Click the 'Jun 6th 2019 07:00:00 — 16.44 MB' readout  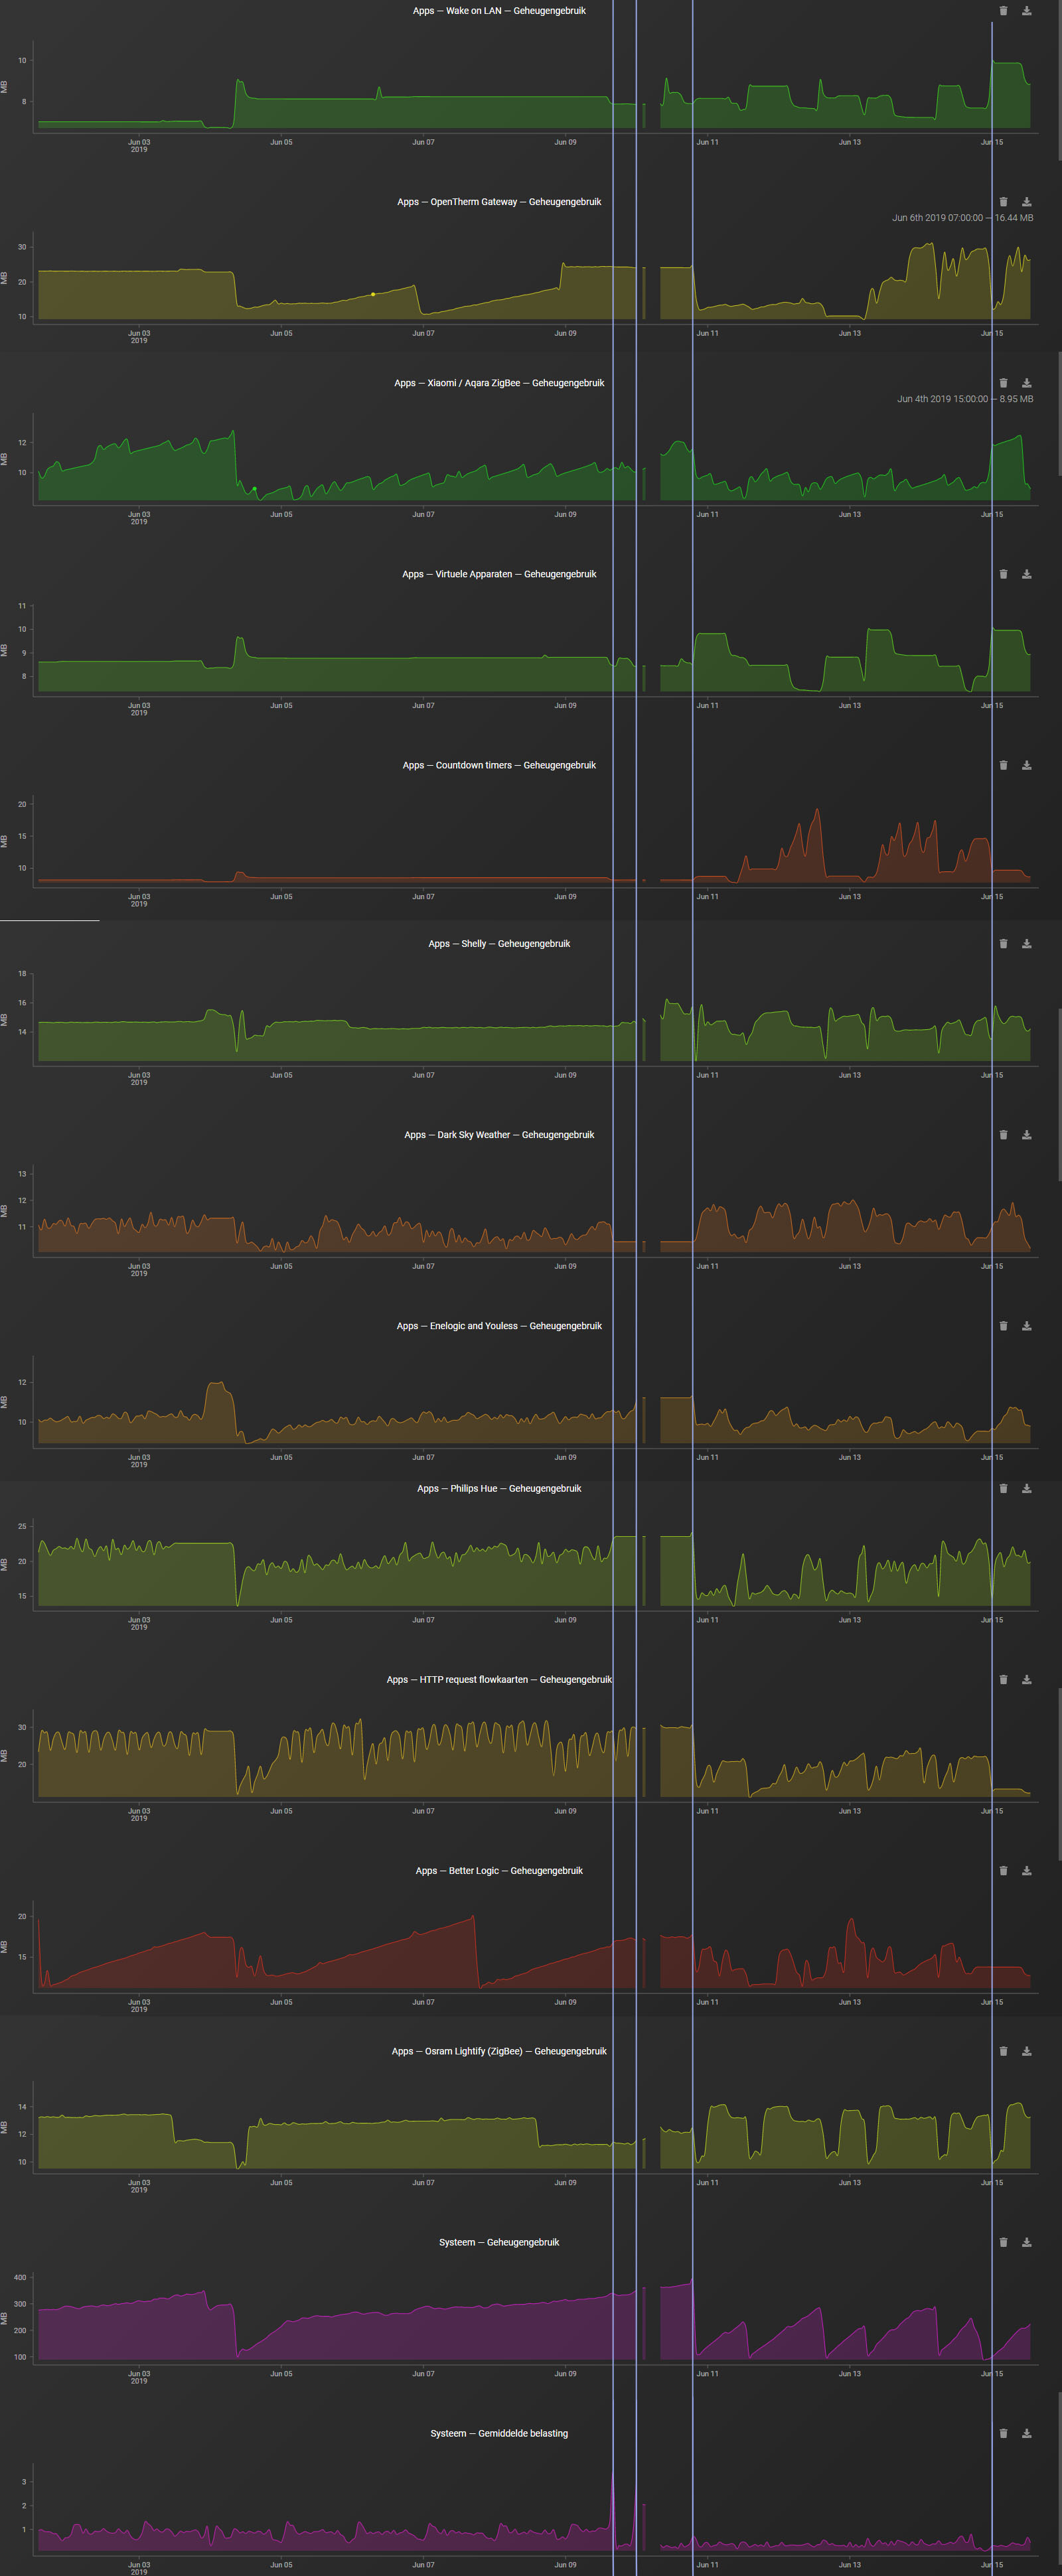962,218
